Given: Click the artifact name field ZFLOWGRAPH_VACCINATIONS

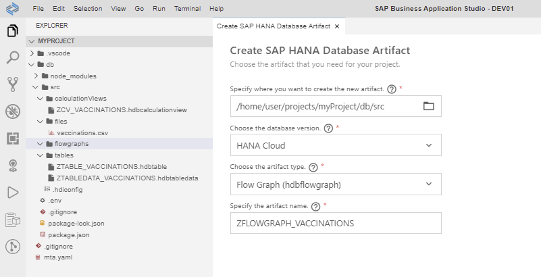Looking at the screenshot, I should pyautogui.click(x=336, y=223).
